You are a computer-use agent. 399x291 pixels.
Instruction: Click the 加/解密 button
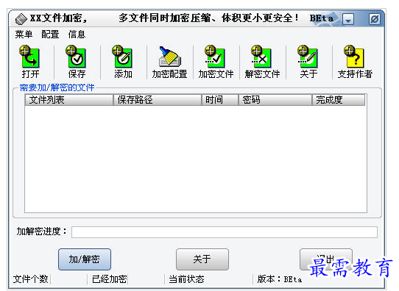click(85, 259)
